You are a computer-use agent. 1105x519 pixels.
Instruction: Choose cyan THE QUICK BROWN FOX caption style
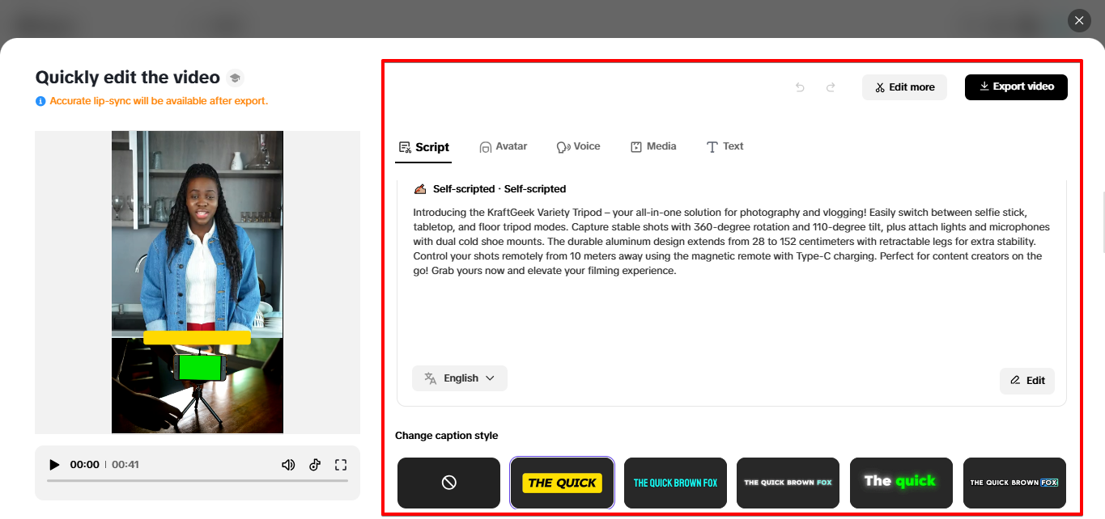(x=675, y=483)
